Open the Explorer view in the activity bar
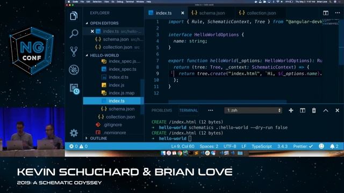Viewport: 344px width, 193px height. click(74, 16)
